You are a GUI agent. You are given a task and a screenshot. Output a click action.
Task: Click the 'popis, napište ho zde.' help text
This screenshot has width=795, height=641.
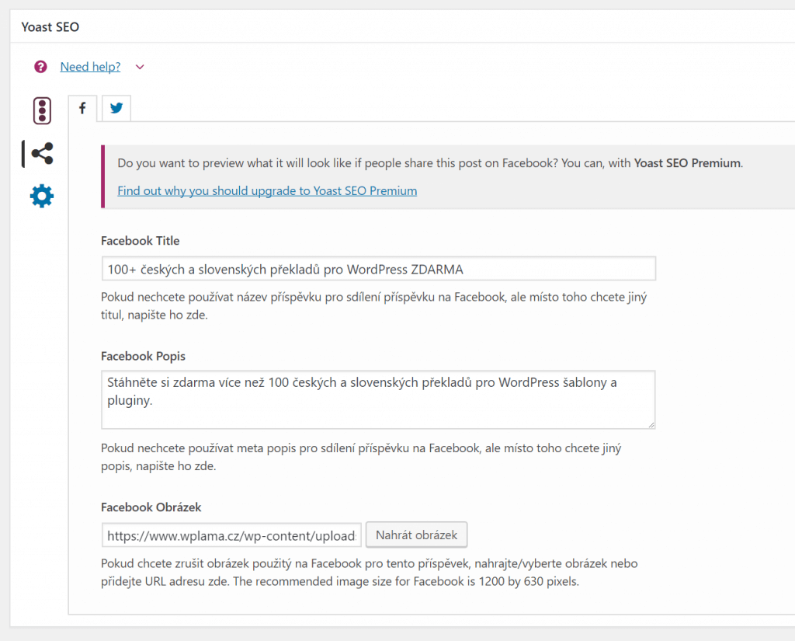point(158,466)
